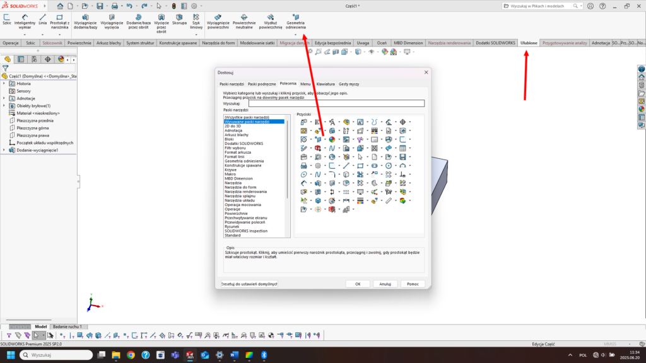Open Gesty myszy tab in Dostosuj dialog
Screen dimensions: 646x363
pos(349,84)
